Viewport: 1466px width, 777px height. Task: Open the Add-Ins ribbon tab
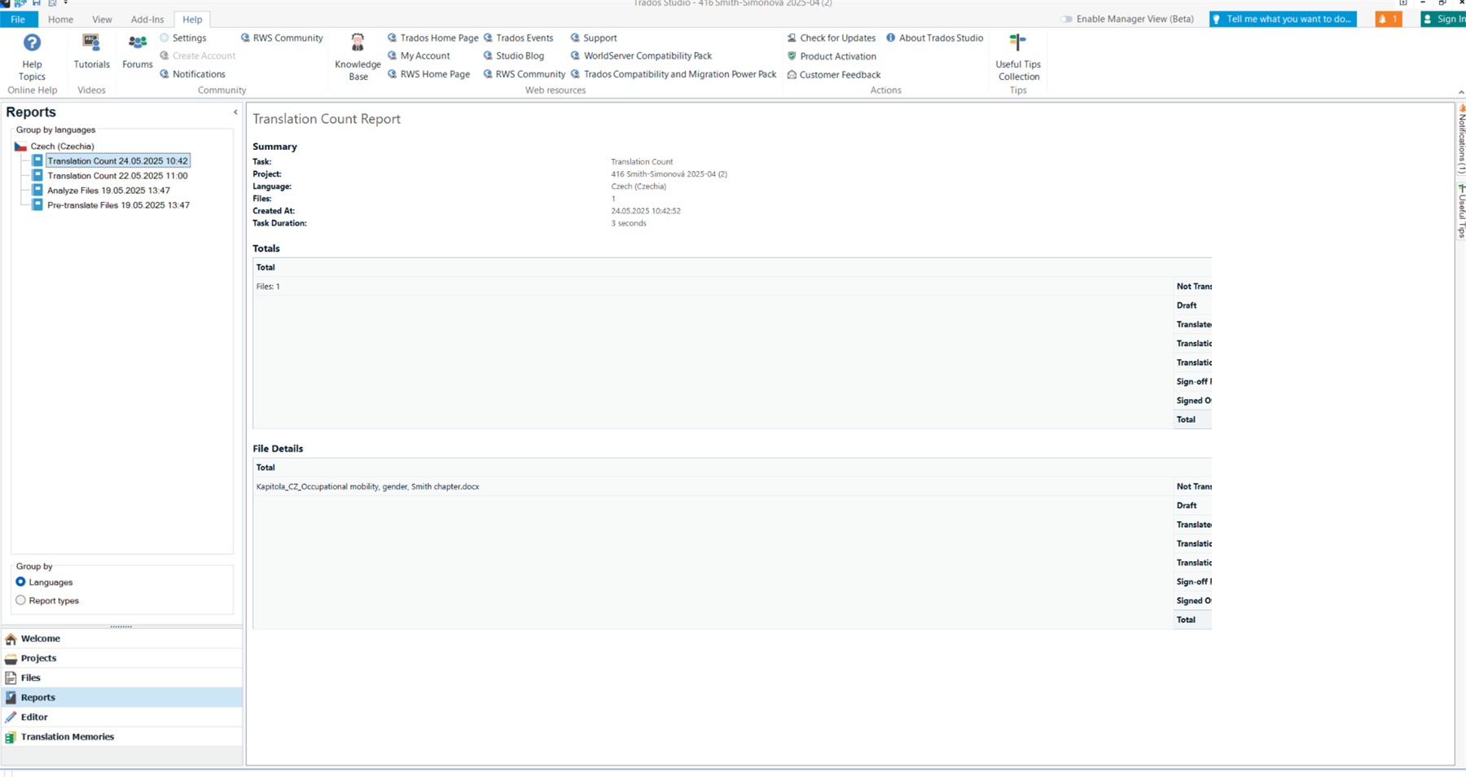pos(147,19)
